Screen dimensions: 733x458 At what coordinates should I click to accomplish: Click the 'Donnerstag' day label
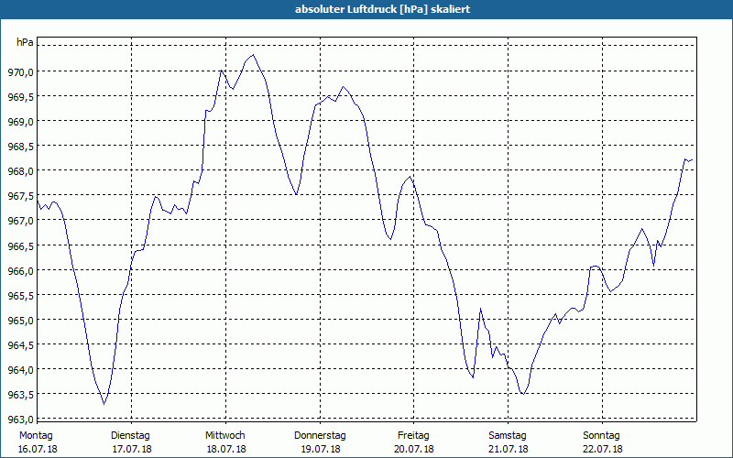pos(320,436)
